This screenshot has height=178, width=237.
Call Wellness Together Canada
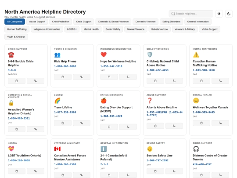click(220, 123)
